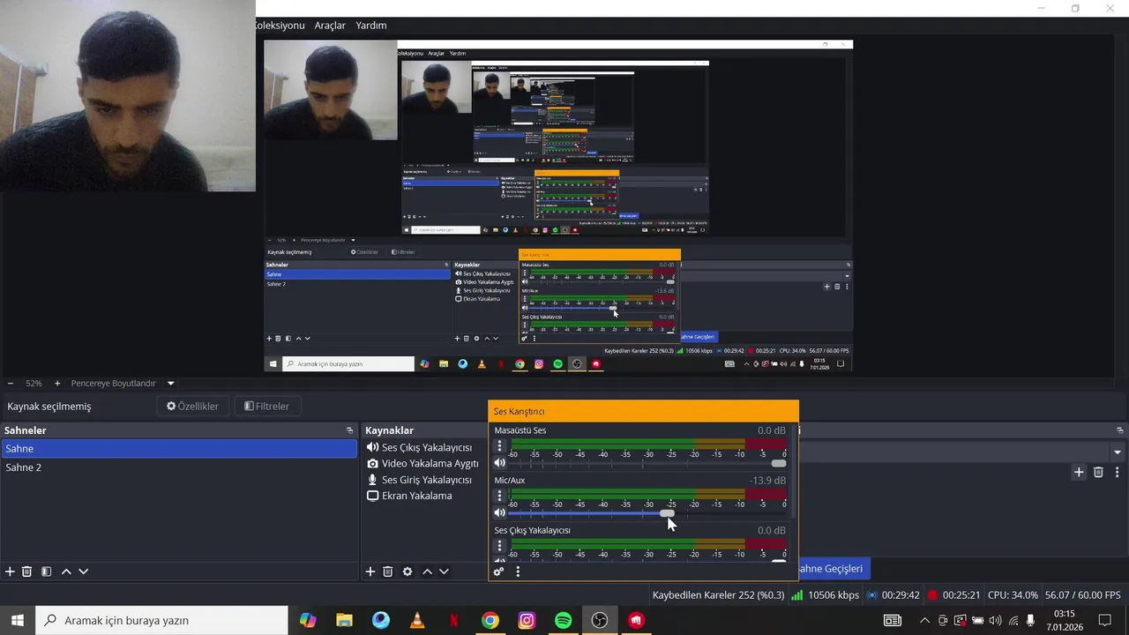Viewport: 1129px width, 635px height.
Task: Show hidden system tray icons chevron
Action: tap(924, 620)
